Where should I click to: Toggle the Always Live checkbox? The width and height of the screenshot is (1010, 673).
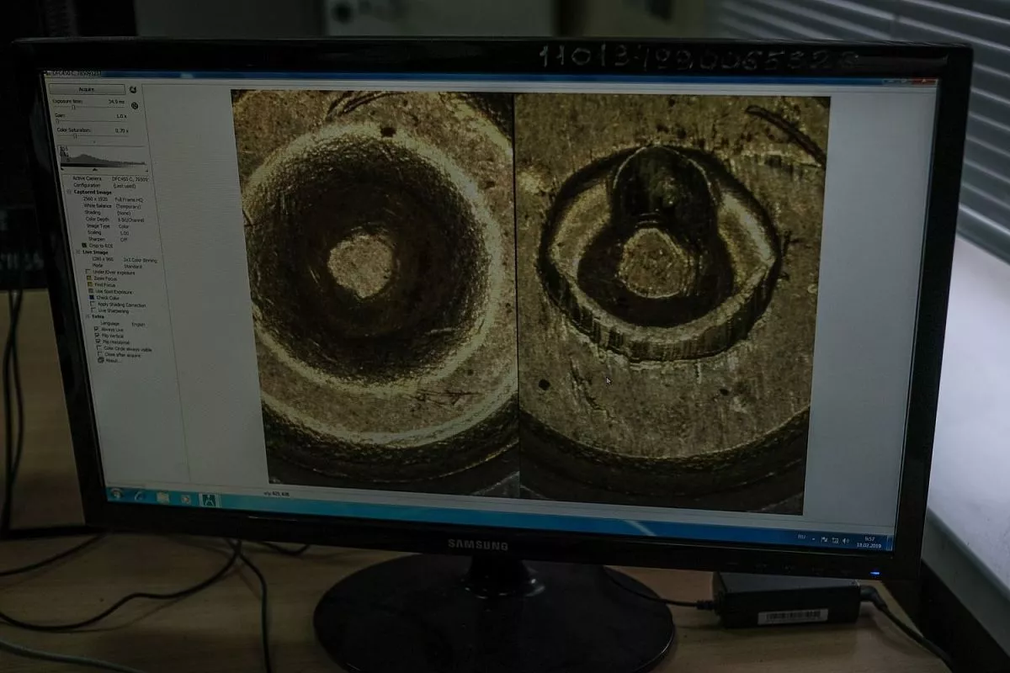click(x=98, y=329)
